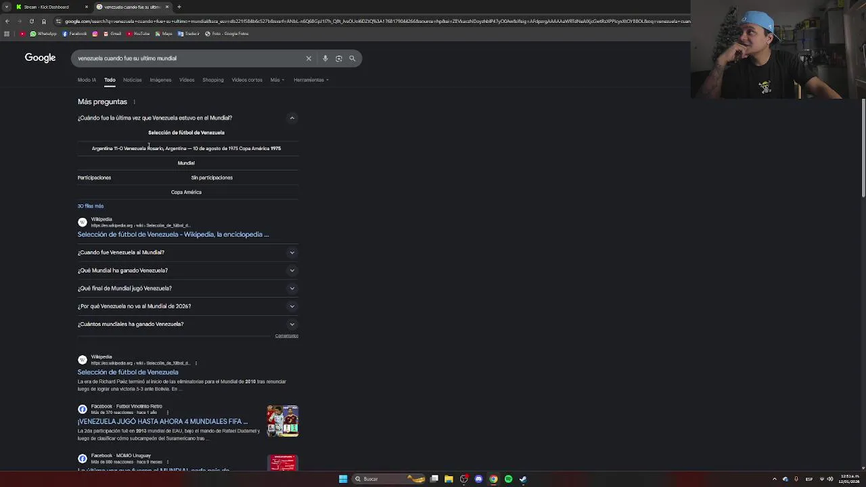Switch to Noticias results tab

pos(133,80)
